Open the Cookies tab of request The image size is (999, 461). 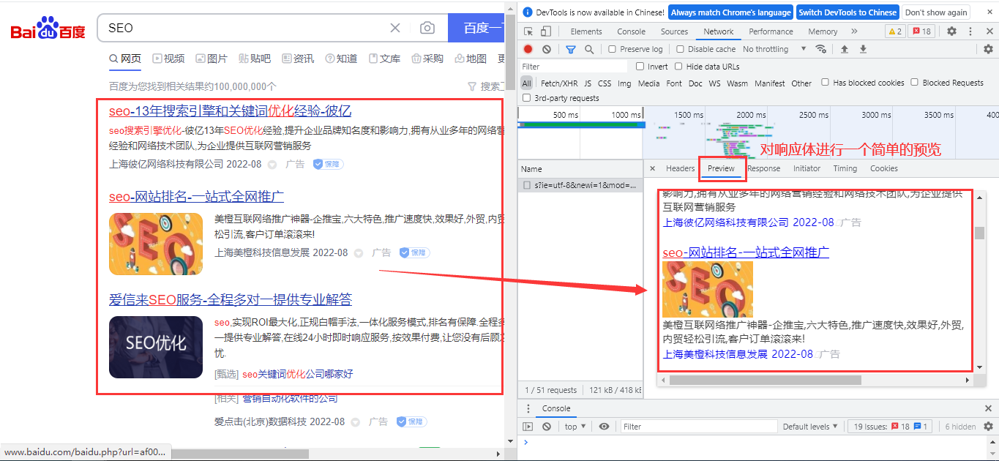883,168
